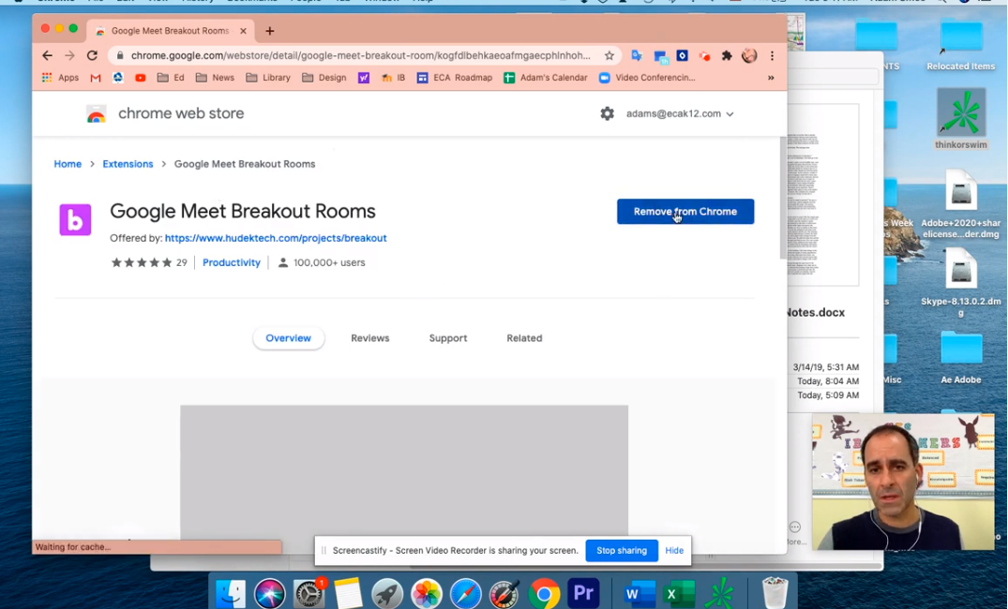The width and height of the screenshot is (1008, 609).
Task: Select the Google Meet Breakout Rooms browser tab
Action: [x=169, y=31]
